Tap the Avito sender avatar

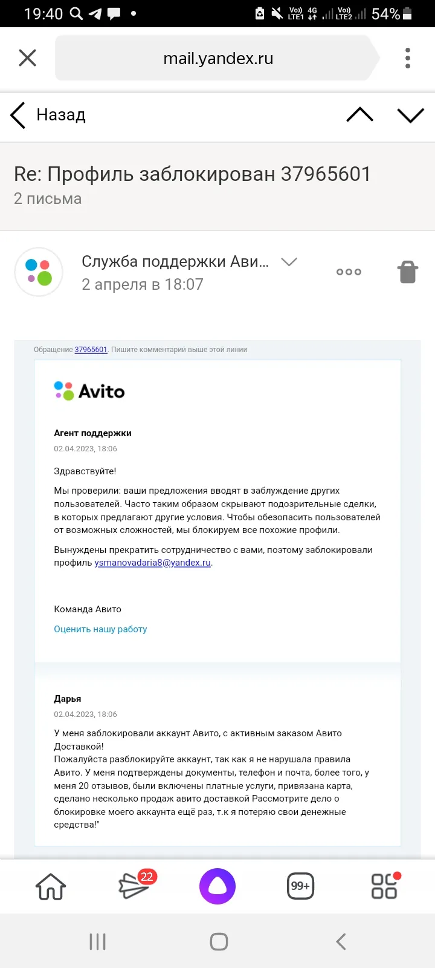(x=39, y=272)
